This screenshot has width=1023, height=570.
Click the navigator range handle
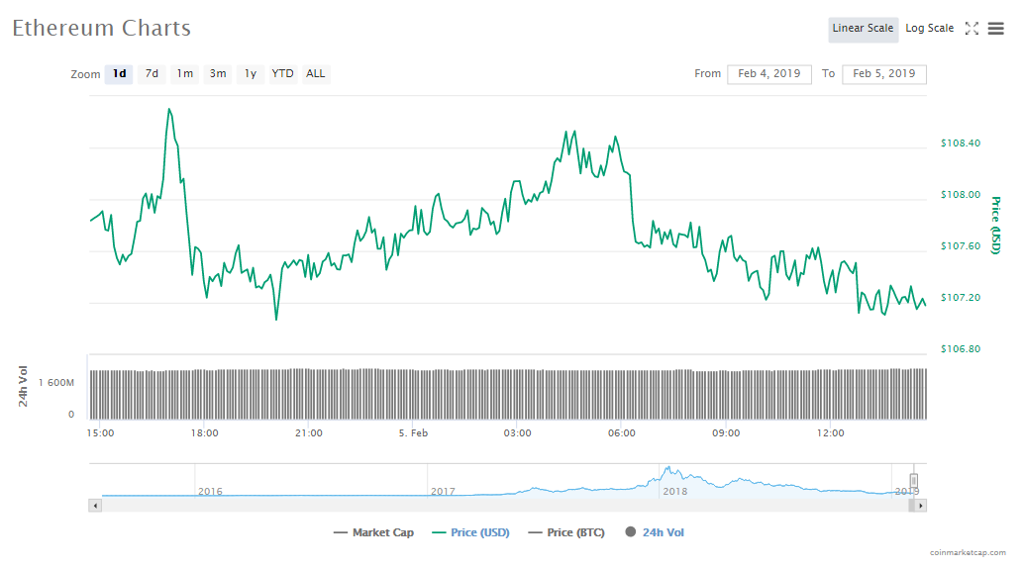pos(914,480)
